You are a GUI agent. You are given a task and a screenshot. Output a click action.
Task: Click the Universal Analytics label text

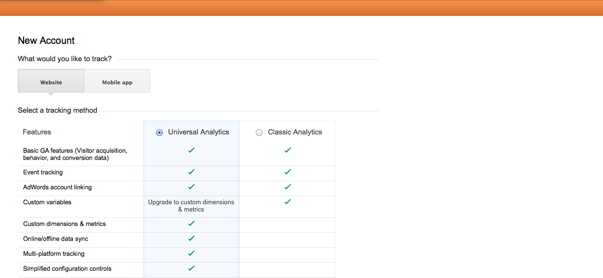pyautogui.click(x=198, y=132)
